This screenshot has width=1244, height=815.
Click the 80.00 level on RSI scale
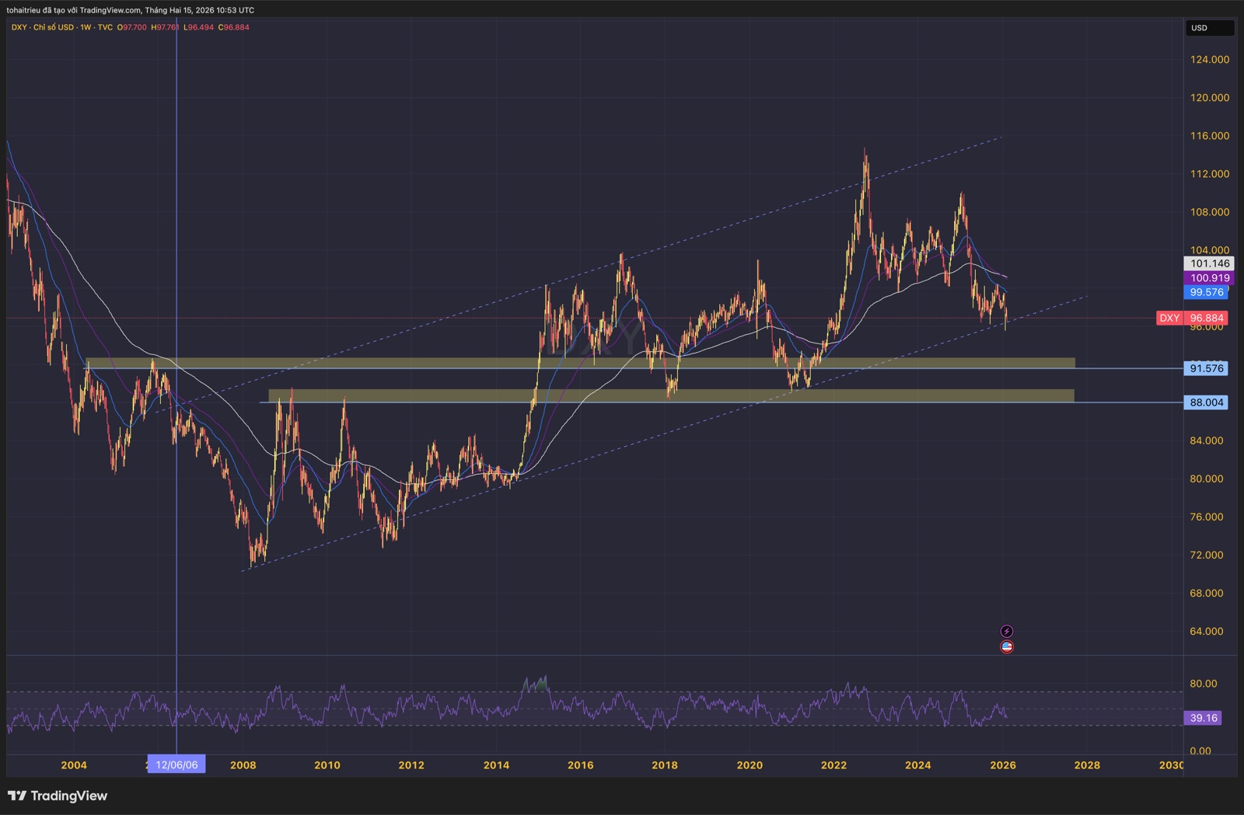click(1203, 684)
